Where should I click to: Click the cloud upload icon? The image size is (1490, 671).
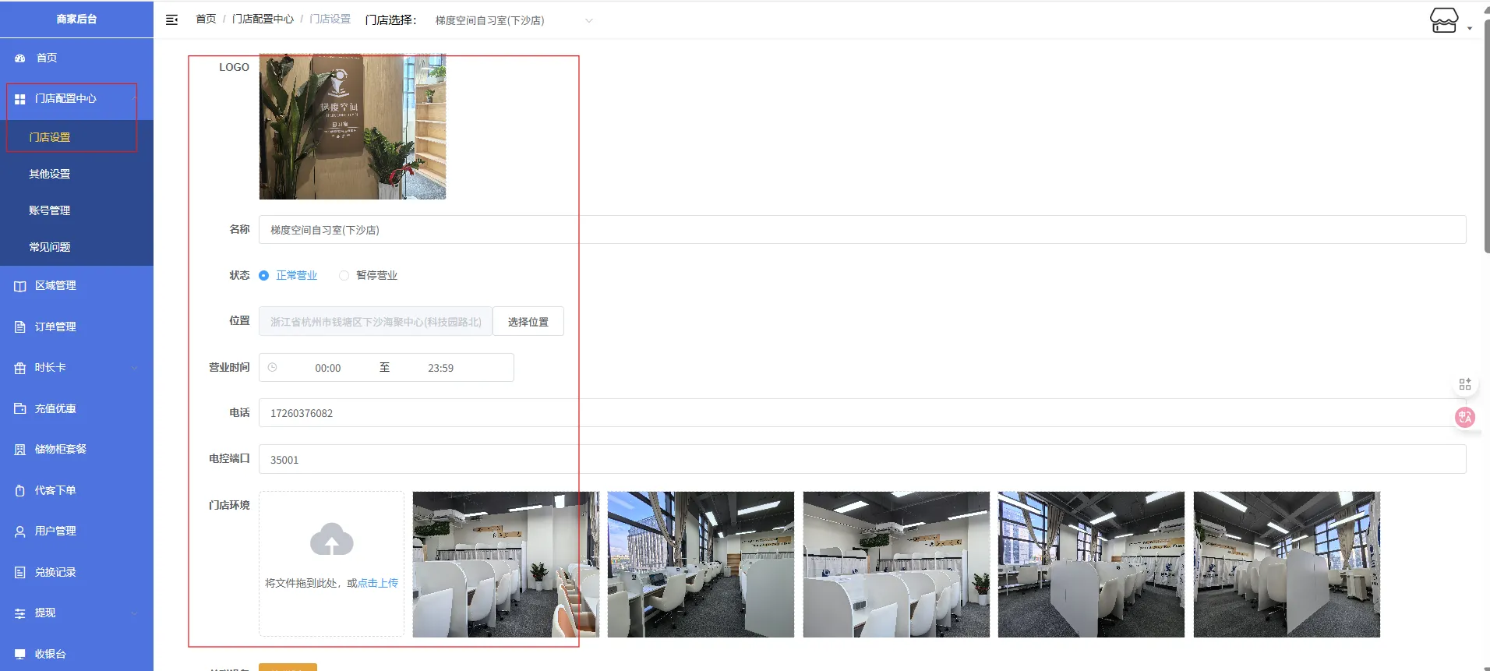click(x=331, y=539)
